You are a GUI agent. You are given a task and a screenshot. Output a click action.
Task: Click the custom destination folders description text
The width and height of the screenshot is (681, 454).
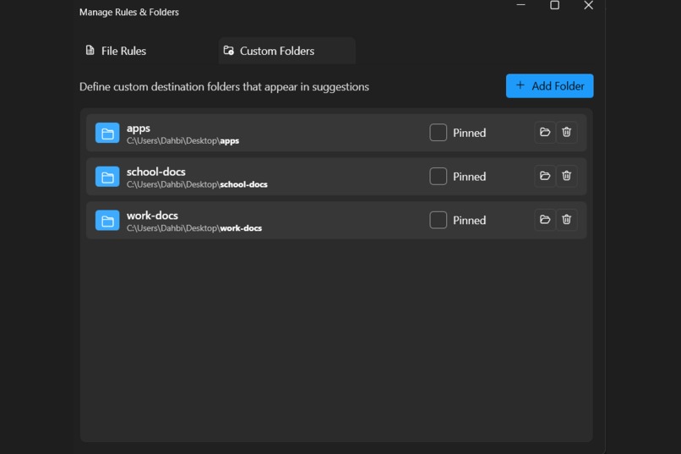pos(224,87)
